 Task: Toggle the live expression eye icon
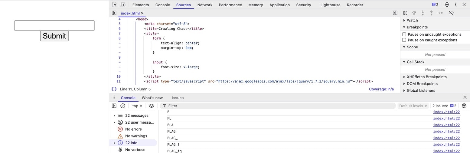(152, 106)
